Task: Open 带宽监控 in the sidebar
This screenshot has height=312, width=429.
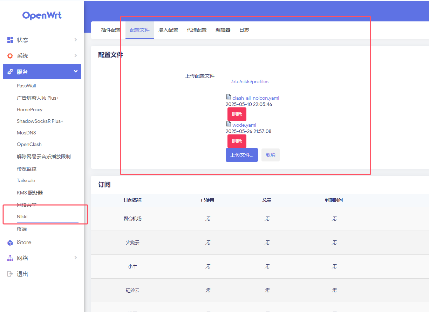Action: coord(27,169)
